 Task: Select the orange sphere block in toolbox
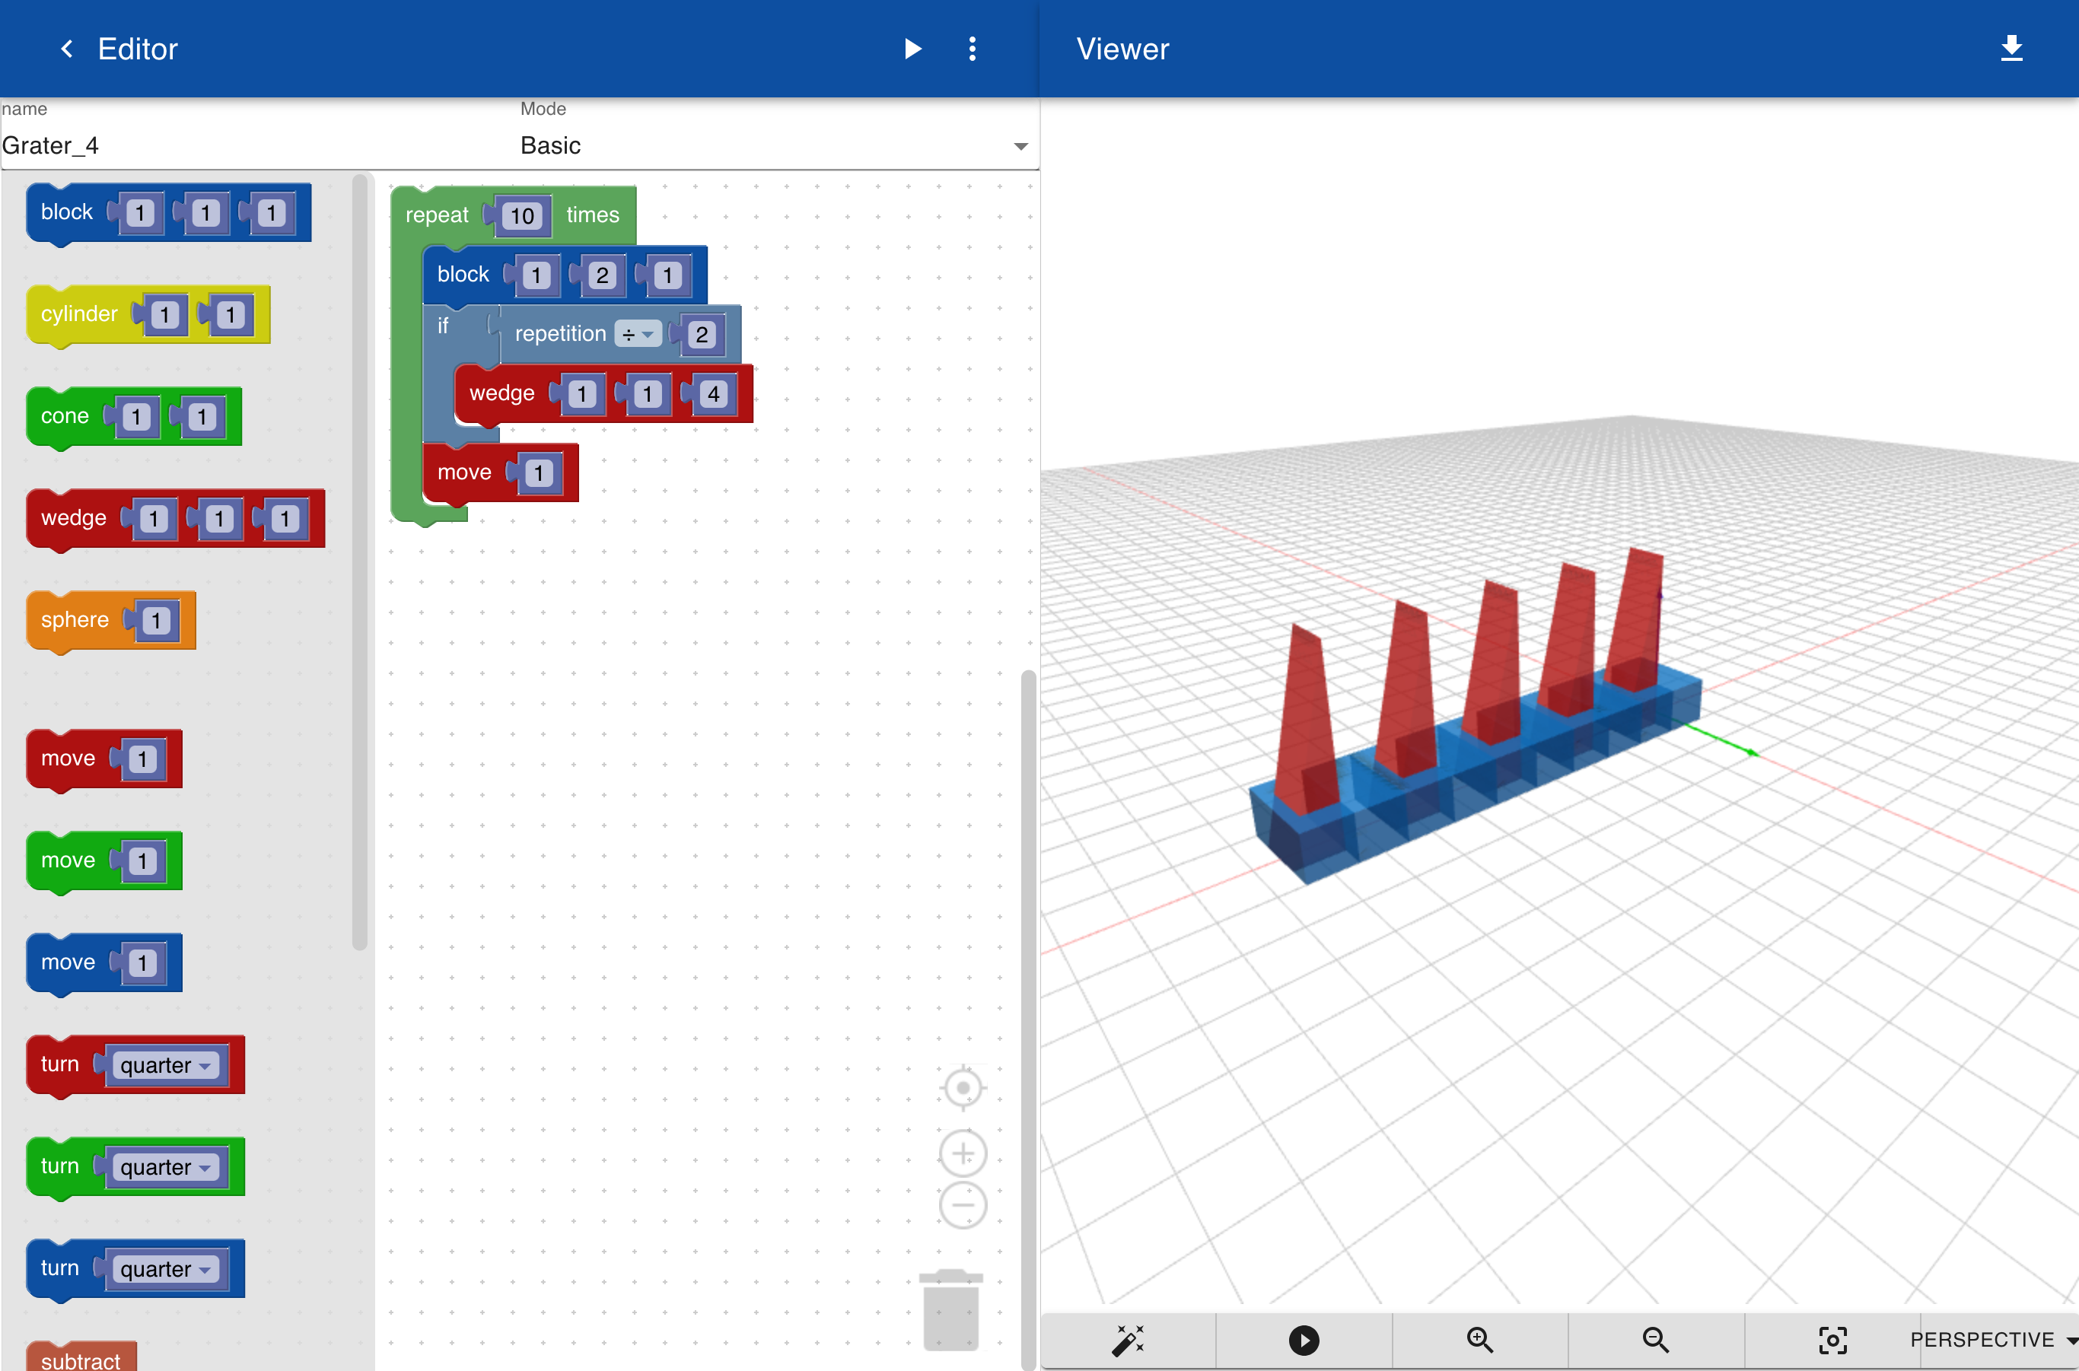(x=75, y=620)
